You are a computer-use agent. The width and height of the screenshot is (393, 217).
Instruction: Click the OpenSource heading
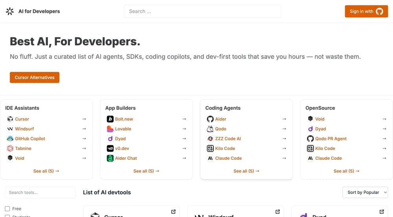coord(320,108)
